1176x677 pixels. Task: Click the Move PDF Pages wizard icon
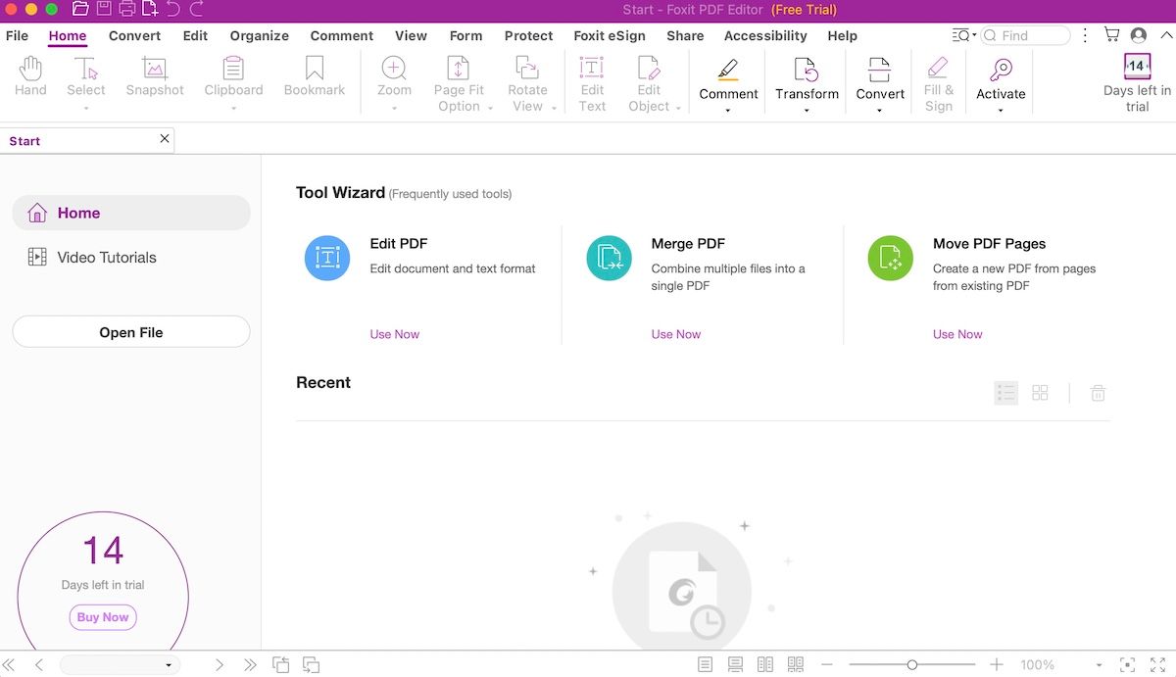pyautogui.click(x=890, y=259)
